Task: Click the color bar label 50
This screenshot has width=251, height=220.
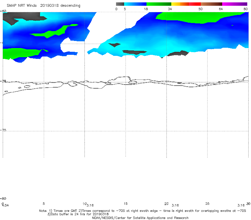Action: click(x=200, y=9)
